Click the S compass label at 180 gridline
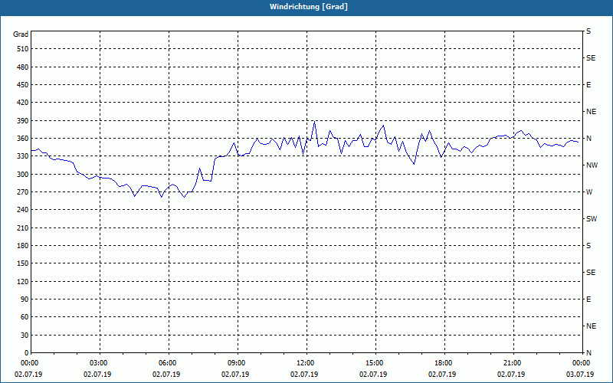Image resolution: width=613 pixels, height=383 pixels. [x=588, y=246]
